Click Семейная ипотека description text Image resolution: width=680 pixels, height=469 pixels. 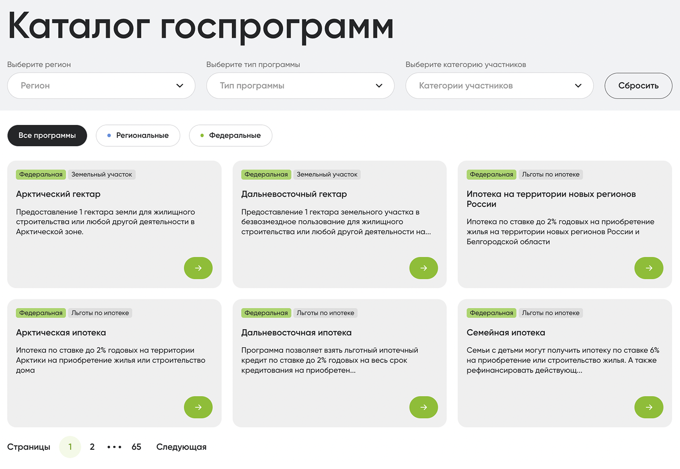563,360
